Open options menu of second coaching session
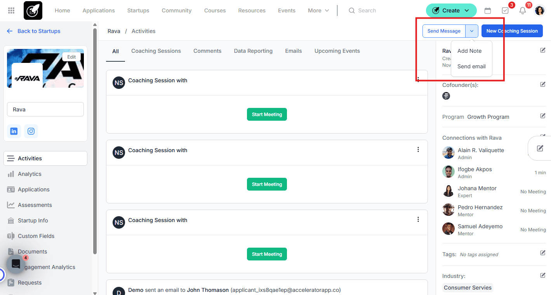The height and width of the screenshot is (295, 551). (418, 150)
